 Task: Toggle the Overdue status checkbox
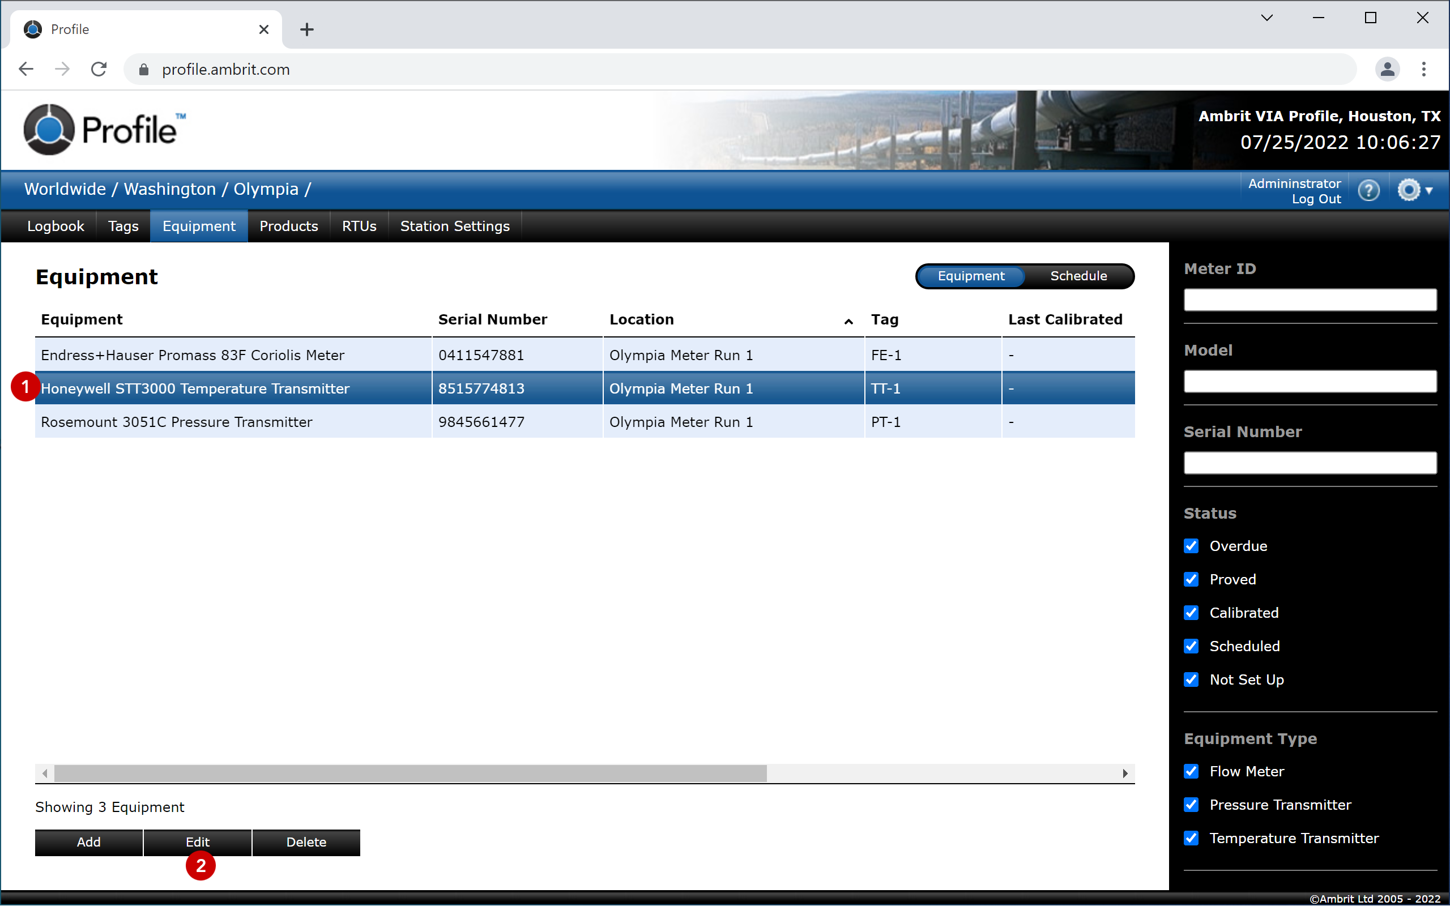[x=1191, y=546]
